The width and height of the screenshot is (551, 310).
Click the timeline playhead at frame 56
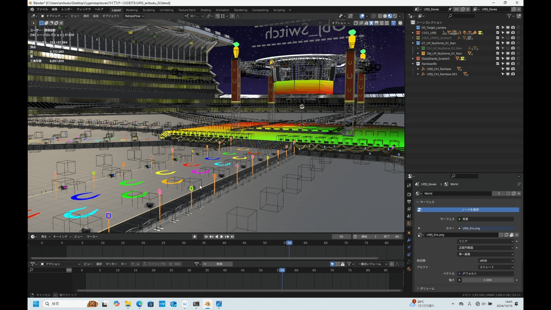tap(290, 243)
